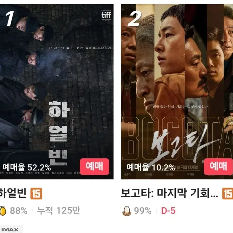Viewport: 233px width, 233px height.
Task: Click the 99% egg score for 보고타
Action: pos(143,211)
